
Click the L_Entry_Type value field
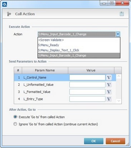tap(87, 99)
